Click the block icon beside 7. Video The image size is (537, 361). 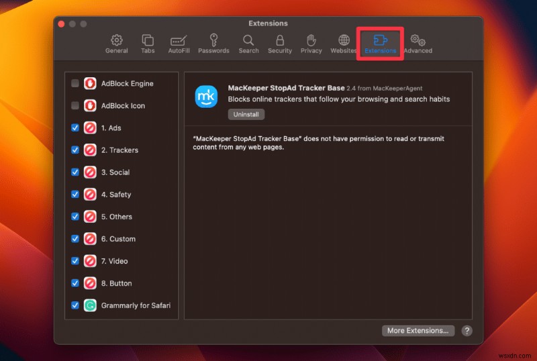pyautogui.click(x=90, y=261)
